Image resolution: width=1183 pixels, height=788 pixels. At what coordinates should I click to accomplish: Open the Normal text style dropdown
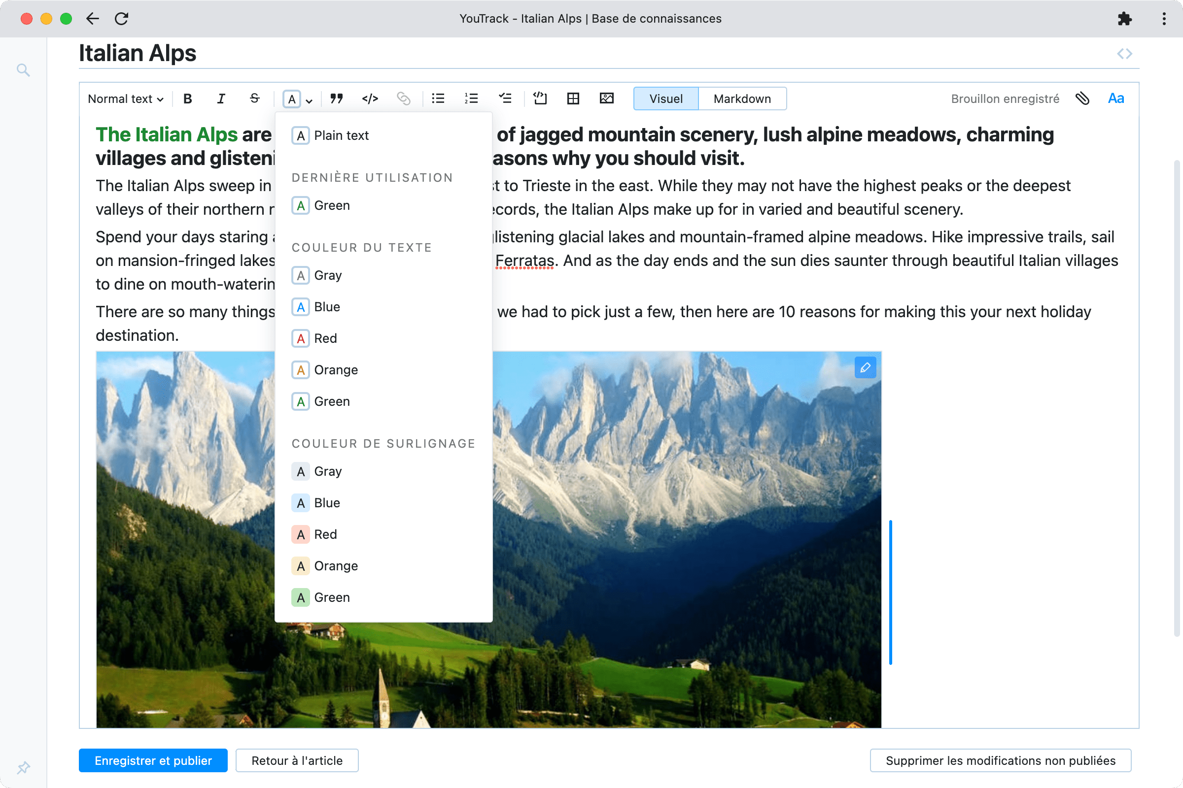click(x=125, y=98)
